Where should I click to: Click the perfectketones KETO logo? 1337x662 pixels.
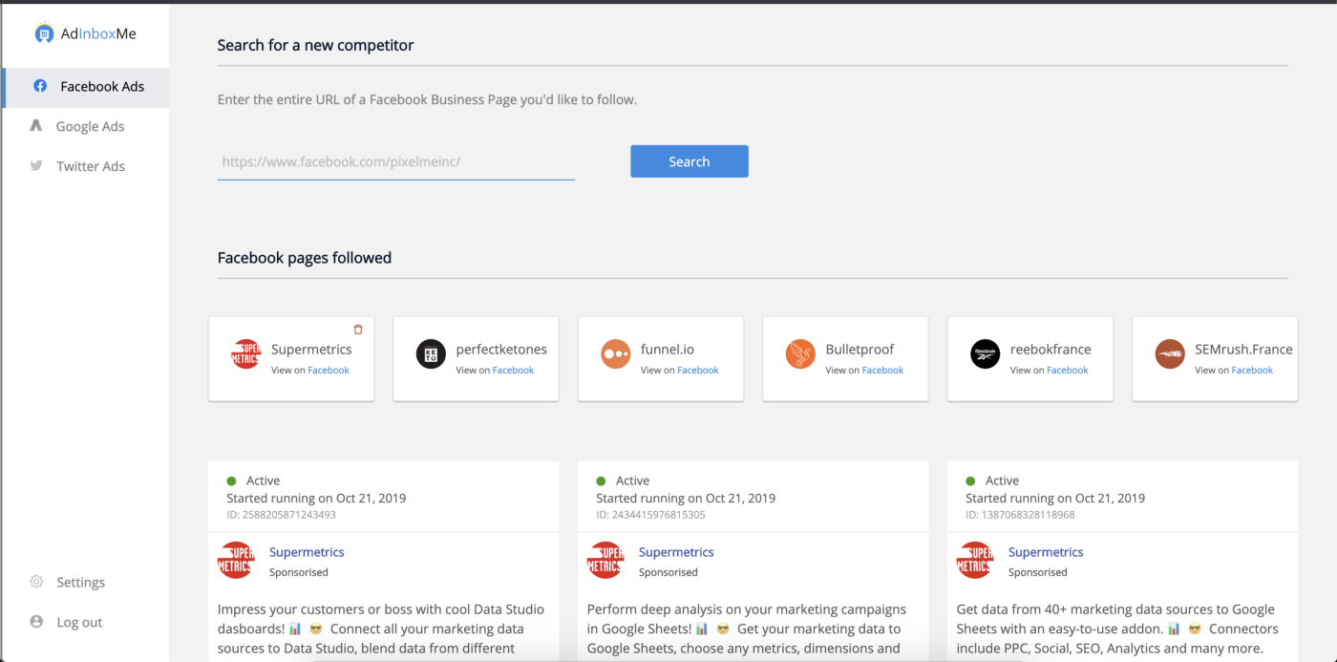tap(431, 354)
